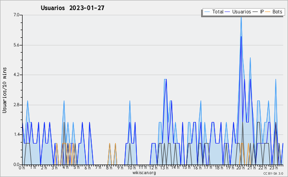Click the orange Bots legend line
The width and height of the screenshot is (288, 177).
coord(268,12)
